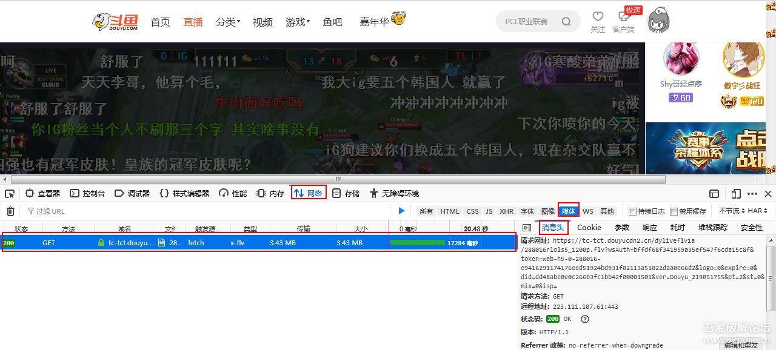Select the element picker tool in DevTools
The width and height of the screenshot is (776, 350).
click(x=8, y=193)
